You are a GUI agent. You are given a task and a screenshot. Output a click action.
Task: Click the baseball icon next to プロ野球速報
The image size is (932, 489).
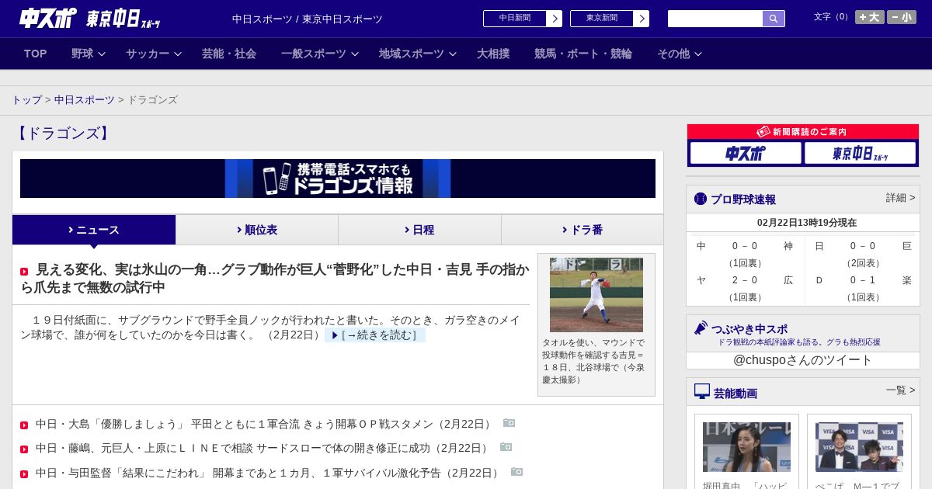pyautogui.click(x=701, y=199)
